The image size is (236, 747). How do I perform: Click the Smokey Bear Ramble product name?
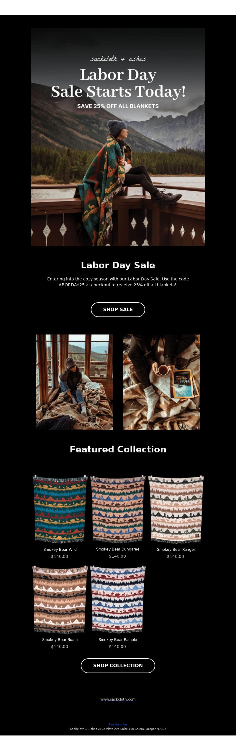pos(118,639)
